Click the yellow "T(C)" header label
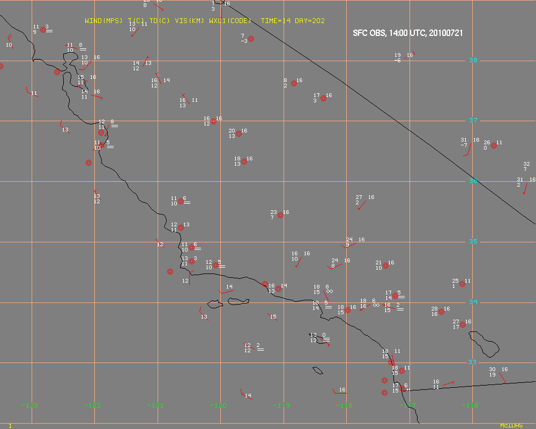536x429 pixels. click(x=136, y=21)
